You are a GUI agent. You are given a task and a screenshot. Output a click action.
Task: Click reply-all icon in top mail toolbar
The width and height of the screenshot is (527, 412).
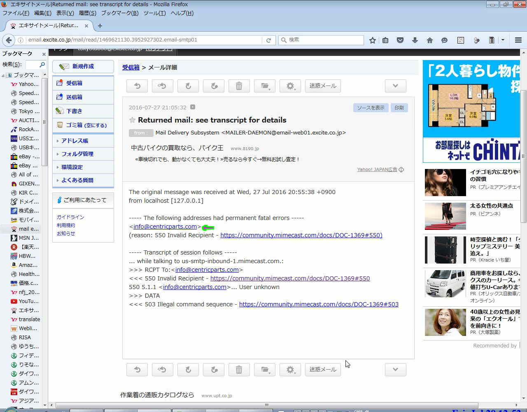pyautogui.click(x=162, y=86)
